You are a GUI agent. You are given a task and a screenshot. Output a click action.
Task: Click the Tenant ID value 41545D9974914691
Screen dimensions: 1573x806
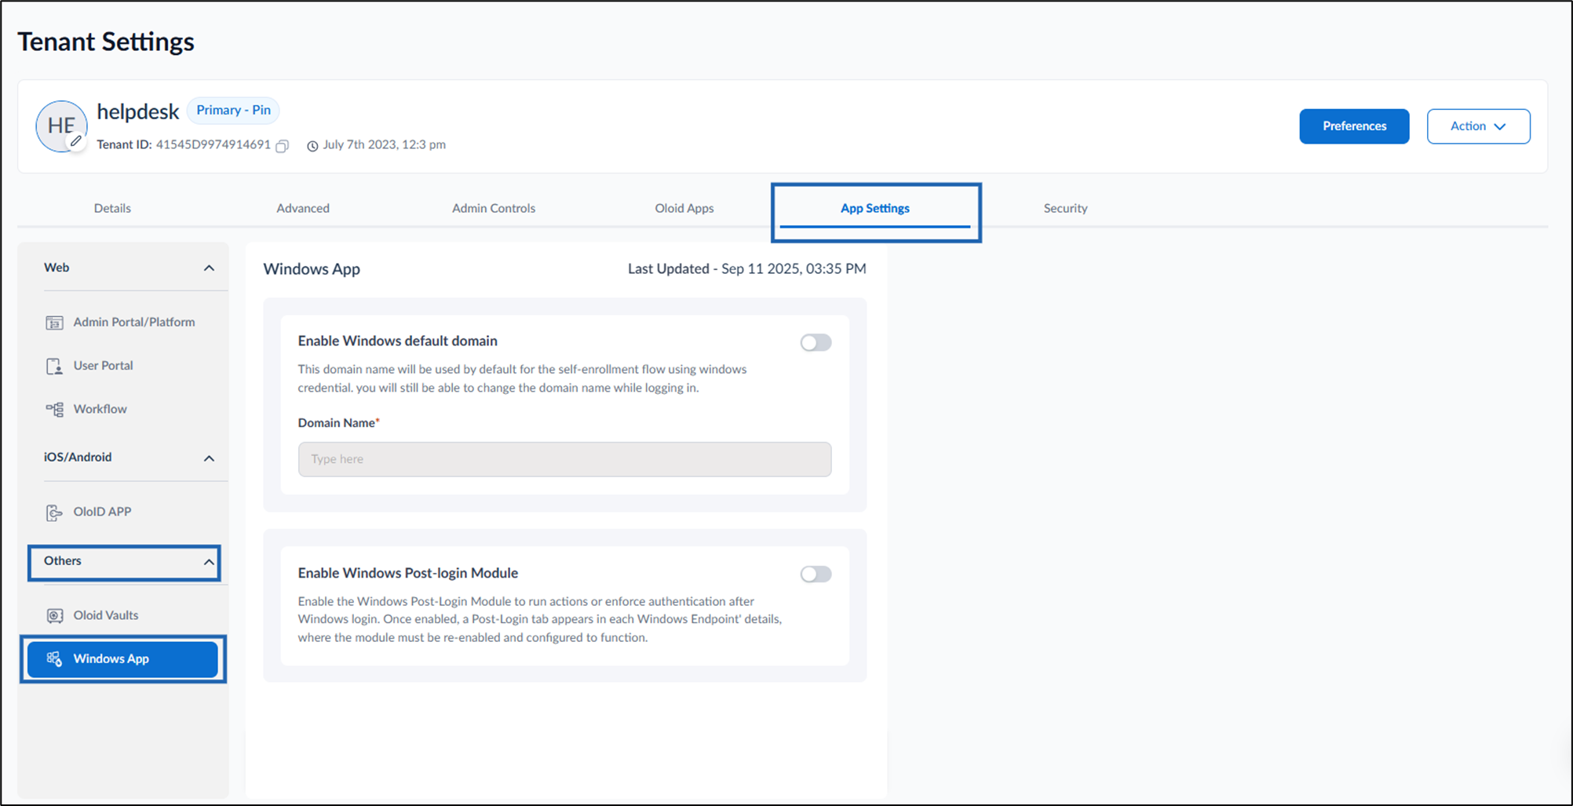pos(213,145)
